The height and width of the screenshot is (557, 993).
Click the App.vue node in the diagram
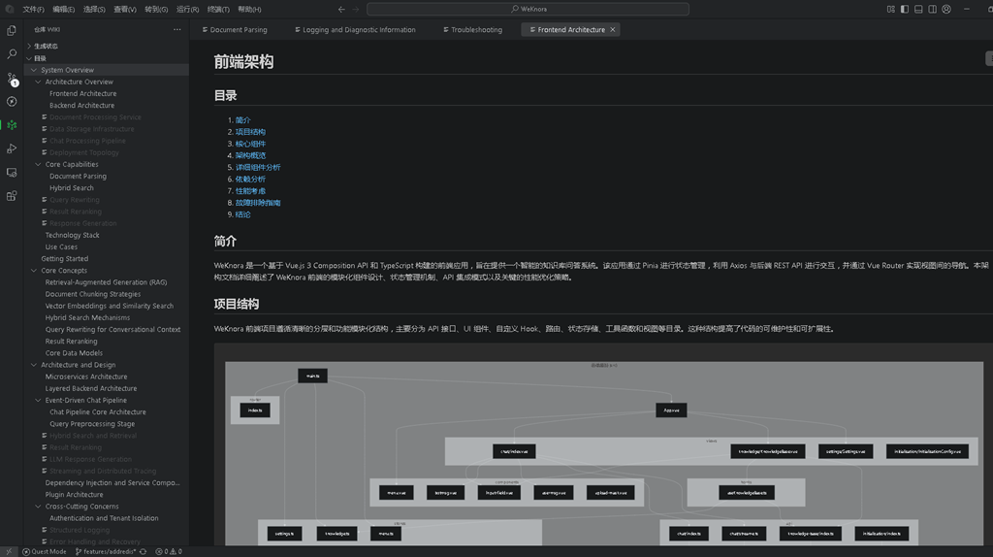click(x=671, y=410)
